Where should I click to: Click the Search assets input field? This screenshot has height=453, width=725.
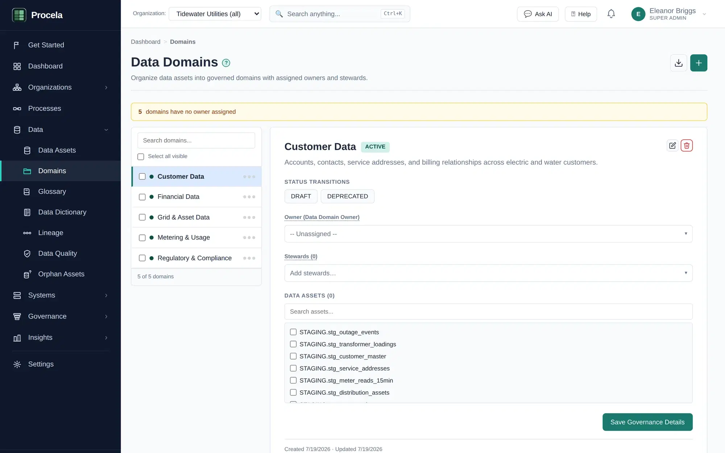tap(488, 312)
